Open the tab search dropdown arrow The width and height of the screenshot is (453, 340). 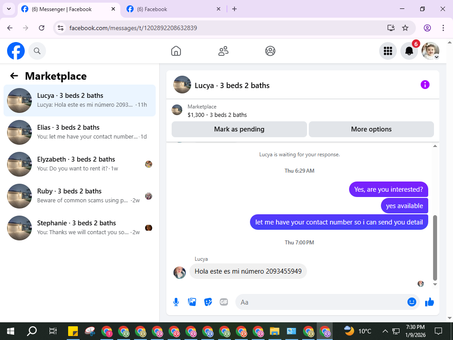tap(9, 9)
